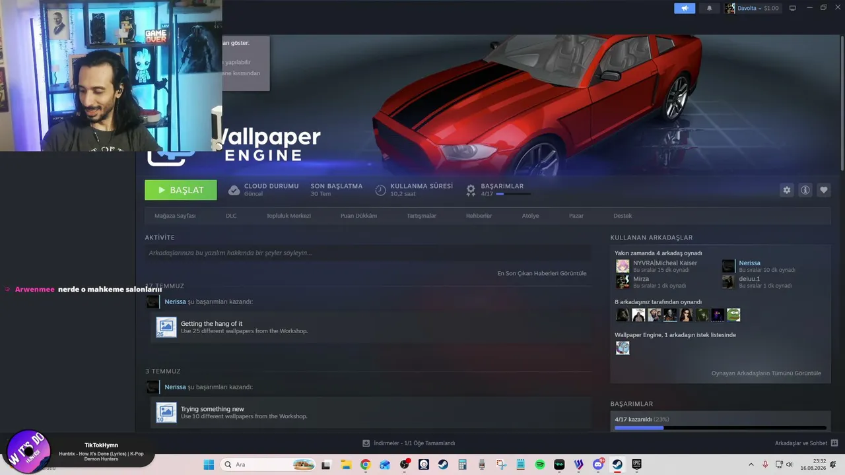Image resolution: width=845 pixels, height=475 pixels.
Task: Switch to Big Picture mode icon
Action: [793, 8]
